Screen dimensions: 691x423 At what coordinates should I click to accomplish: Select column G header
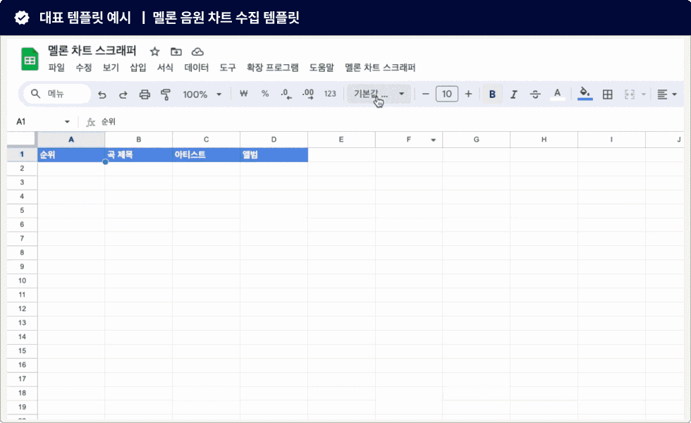point(477,140)
